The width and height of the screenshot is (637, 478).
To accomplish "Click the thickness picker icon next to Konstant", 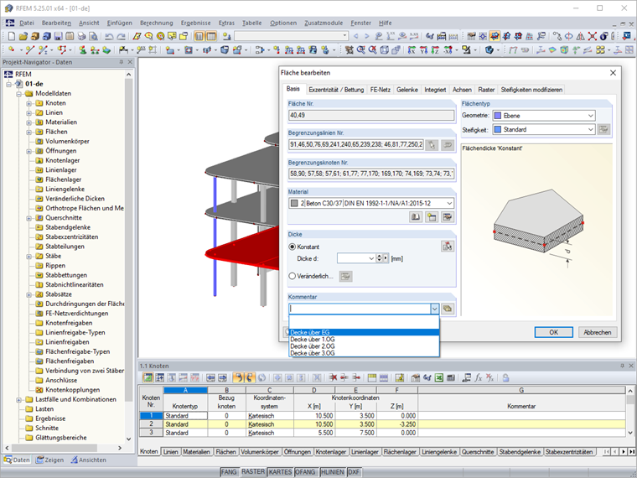I will click(x=448, y=247).
